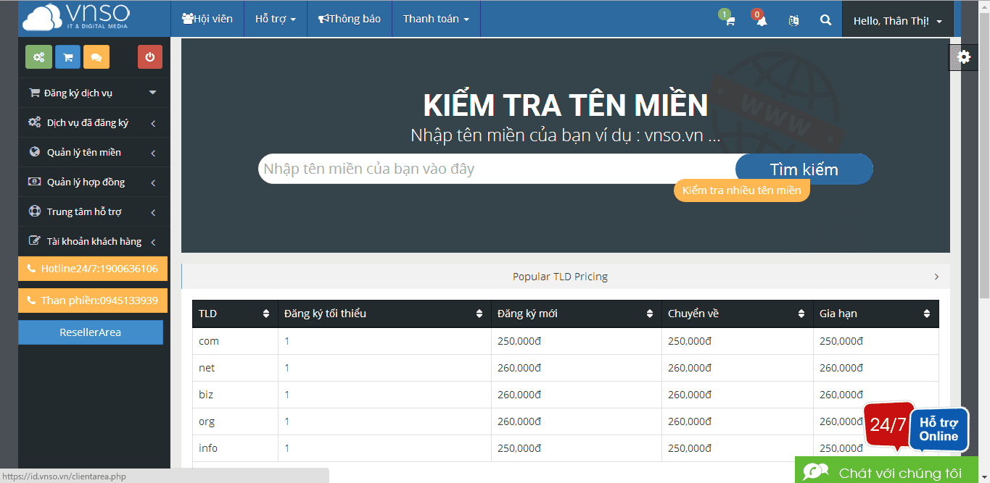Expand Dịch vụ đã đăng ký sidebar menu
This screenshot has height=483, width=990.
[94, 122]
